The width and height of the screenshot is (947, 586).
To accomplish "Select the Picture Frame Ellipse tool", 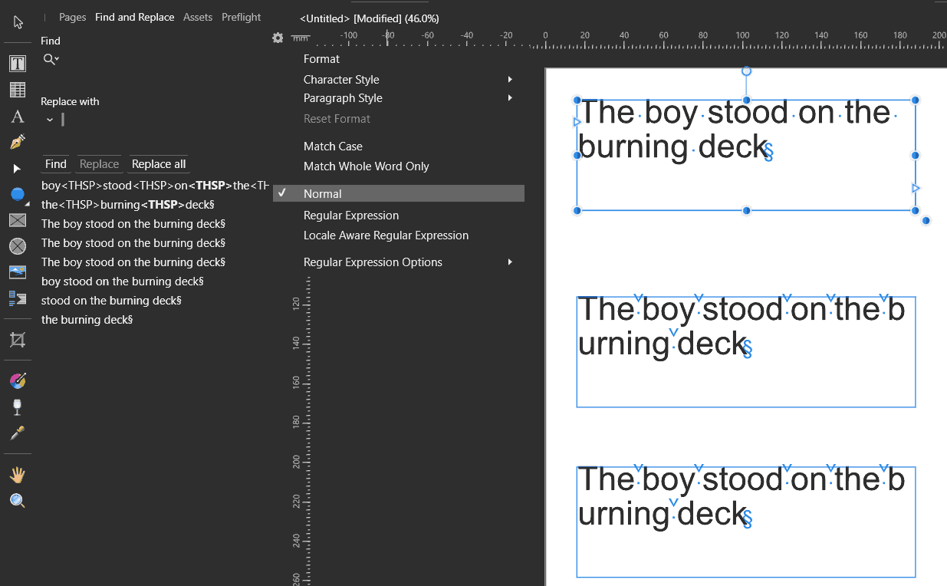I will tap(18, 246).
